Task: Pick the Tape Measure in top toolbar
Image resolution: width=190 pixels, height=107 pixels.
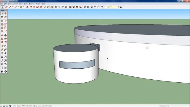Action: [x=45, y=7]
